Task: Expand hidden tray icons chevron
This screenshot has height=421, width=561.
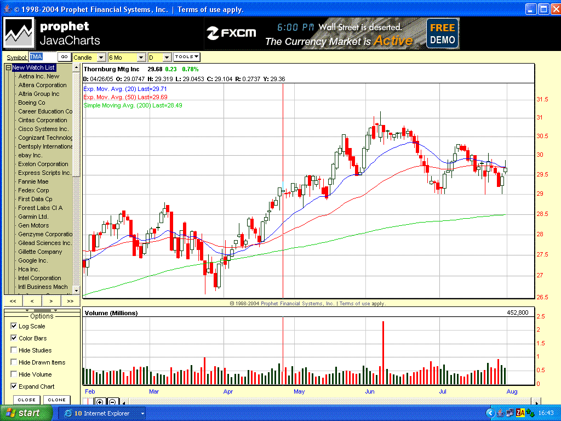Action: [x=490, y=413]
